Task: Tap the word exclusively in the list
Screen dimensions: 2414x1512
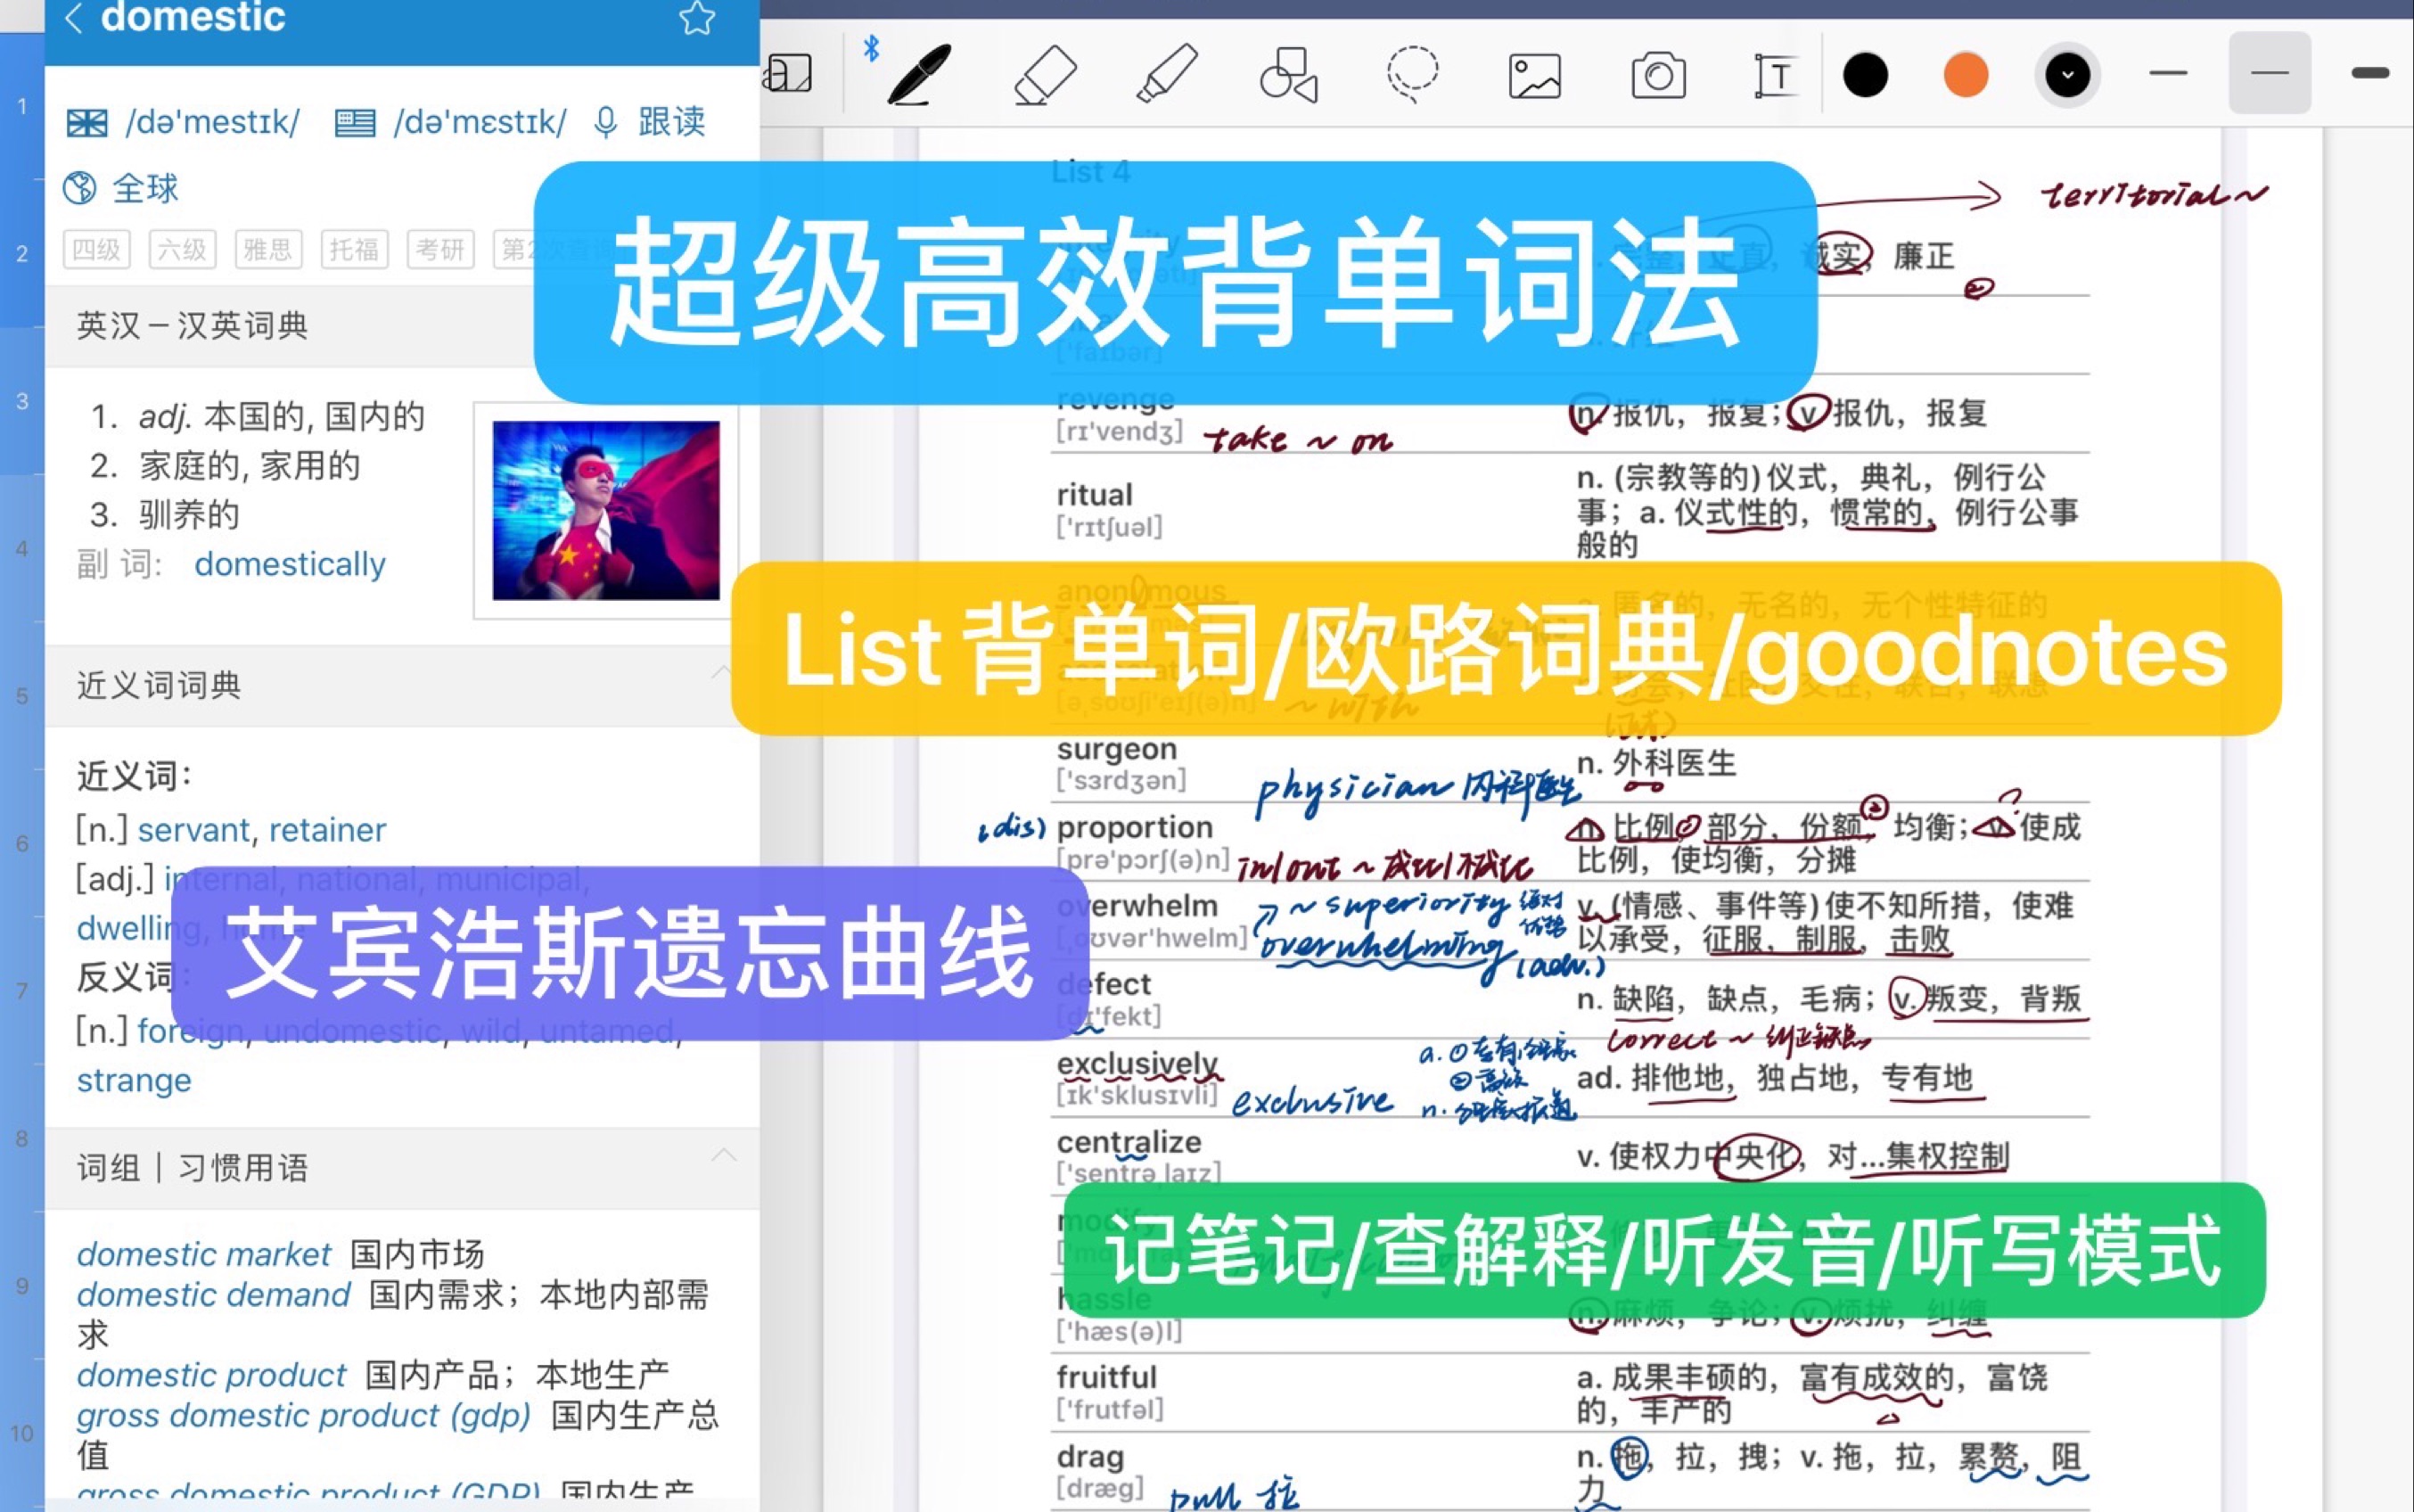Action: pyautogui.click(x=1137, y=1064)
